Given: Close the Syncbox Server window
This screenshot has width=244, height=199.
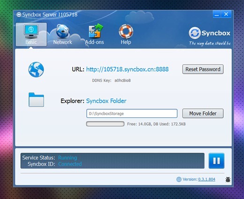Looking at the screenshot, I should (x=226, y=15).
